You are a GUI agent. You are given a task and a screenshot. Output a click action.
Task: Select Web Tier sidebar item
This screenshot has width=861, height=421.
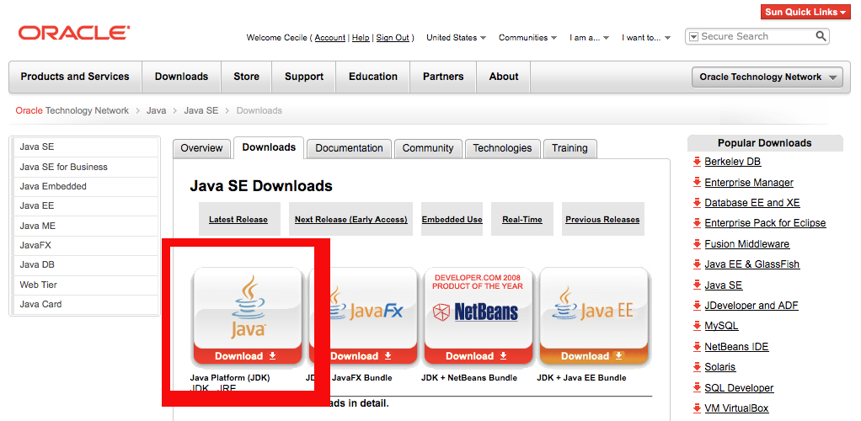coord(84,285)
